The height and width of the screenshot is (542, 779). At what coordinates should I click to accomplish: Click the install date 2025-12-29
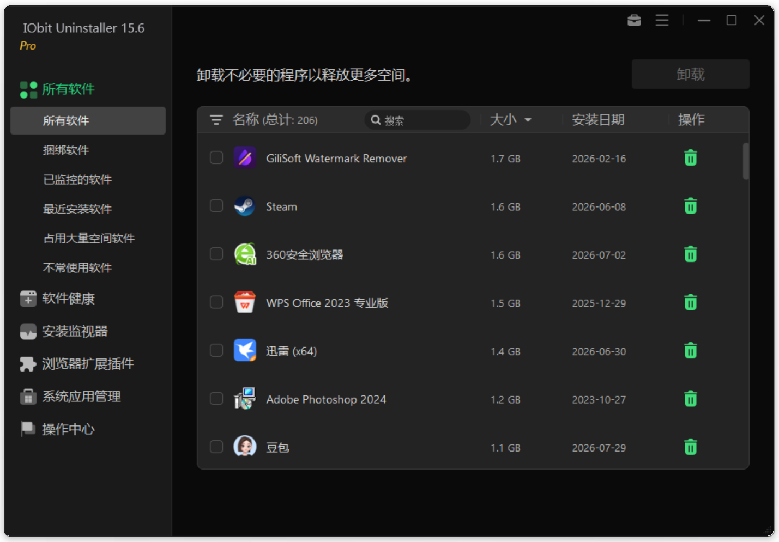coord(599,303)
